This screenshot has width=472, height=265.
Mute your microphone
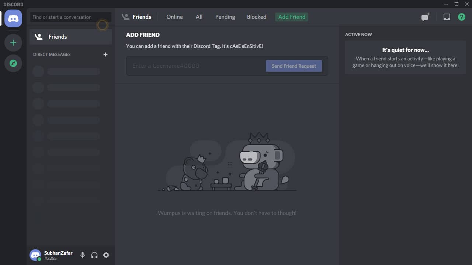tap(82, 255)
